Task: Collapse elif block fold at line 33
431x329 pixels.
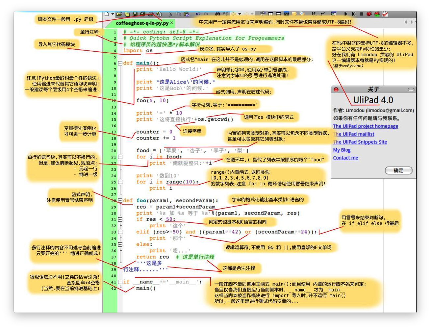Action: pos(120,232)
